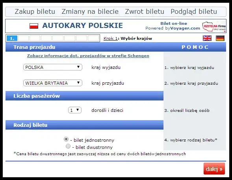Click the Trasa przejazdu section header
The image size is (232, 180).
click(x=84, y=47)
